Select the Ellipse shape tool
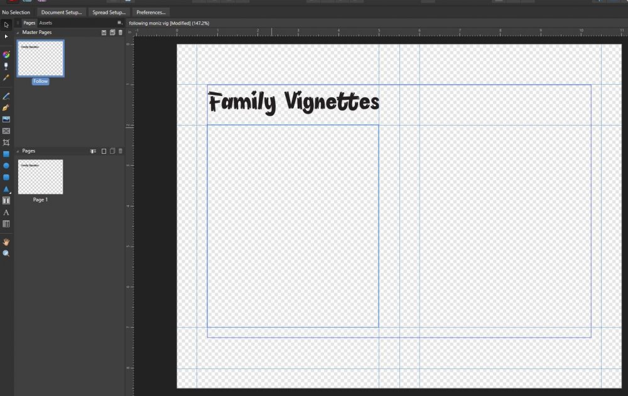This screenshot has width=628, height=396. [x=6, y=166]
